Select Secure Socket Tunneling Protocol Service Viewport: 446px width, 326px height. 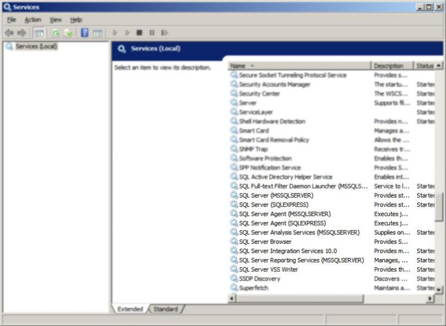[x=293, y=75]
